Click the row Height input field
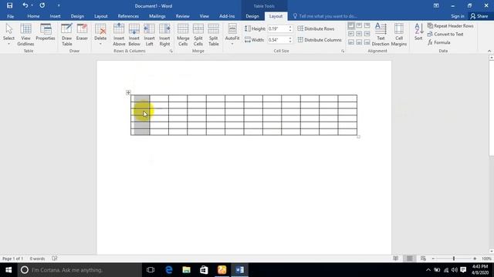This screenshot has width=494, height=277. tap(278, 28)
